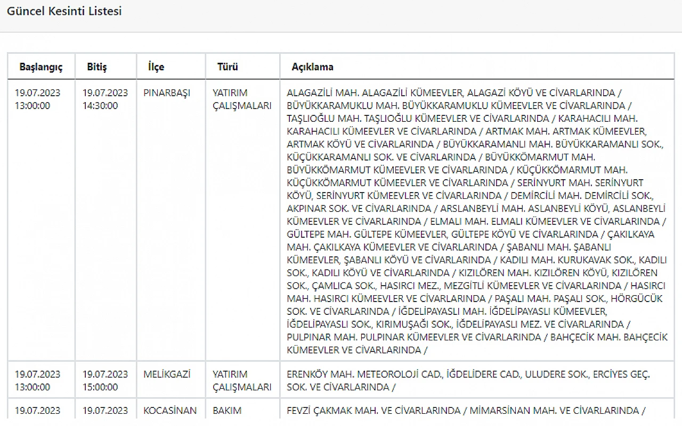The width and height of the screenshot is (682, 426).
Task: Select the Türü column header
Action: point(228,67)
